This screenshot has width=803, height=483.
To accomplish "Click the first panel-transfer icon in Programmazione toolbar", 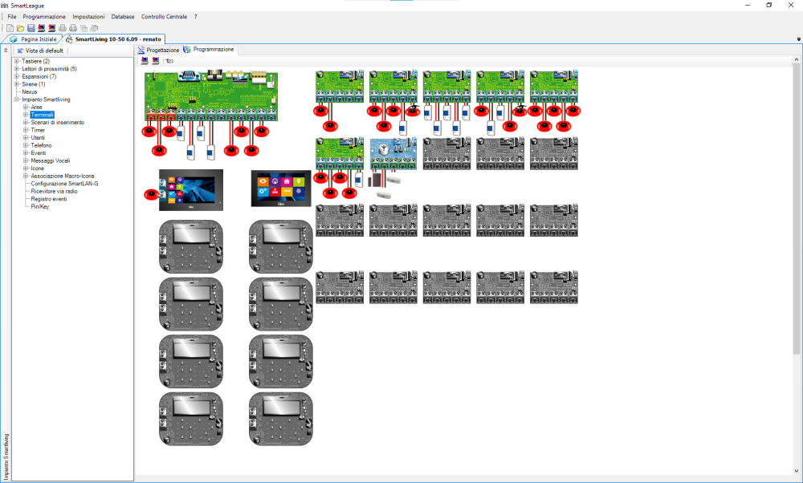I will 145,61.
